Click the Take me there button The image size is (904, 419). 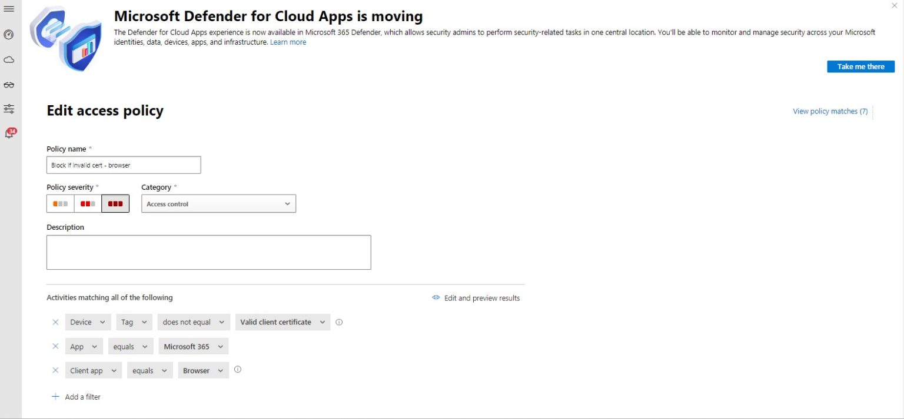(860, 66)
